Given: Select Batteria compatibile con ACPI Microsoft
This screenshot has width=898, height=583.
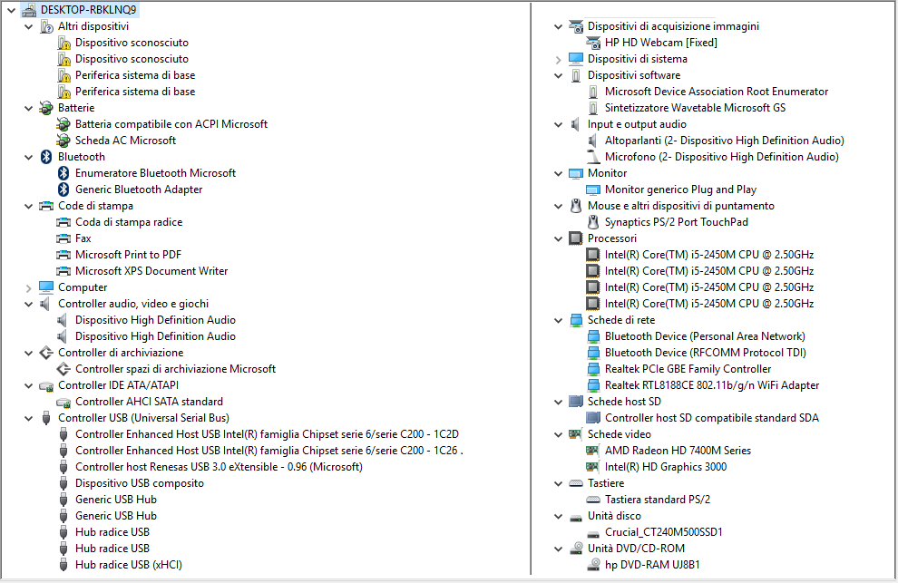Looking at the screenshot, I should click(x=171, y=124).
